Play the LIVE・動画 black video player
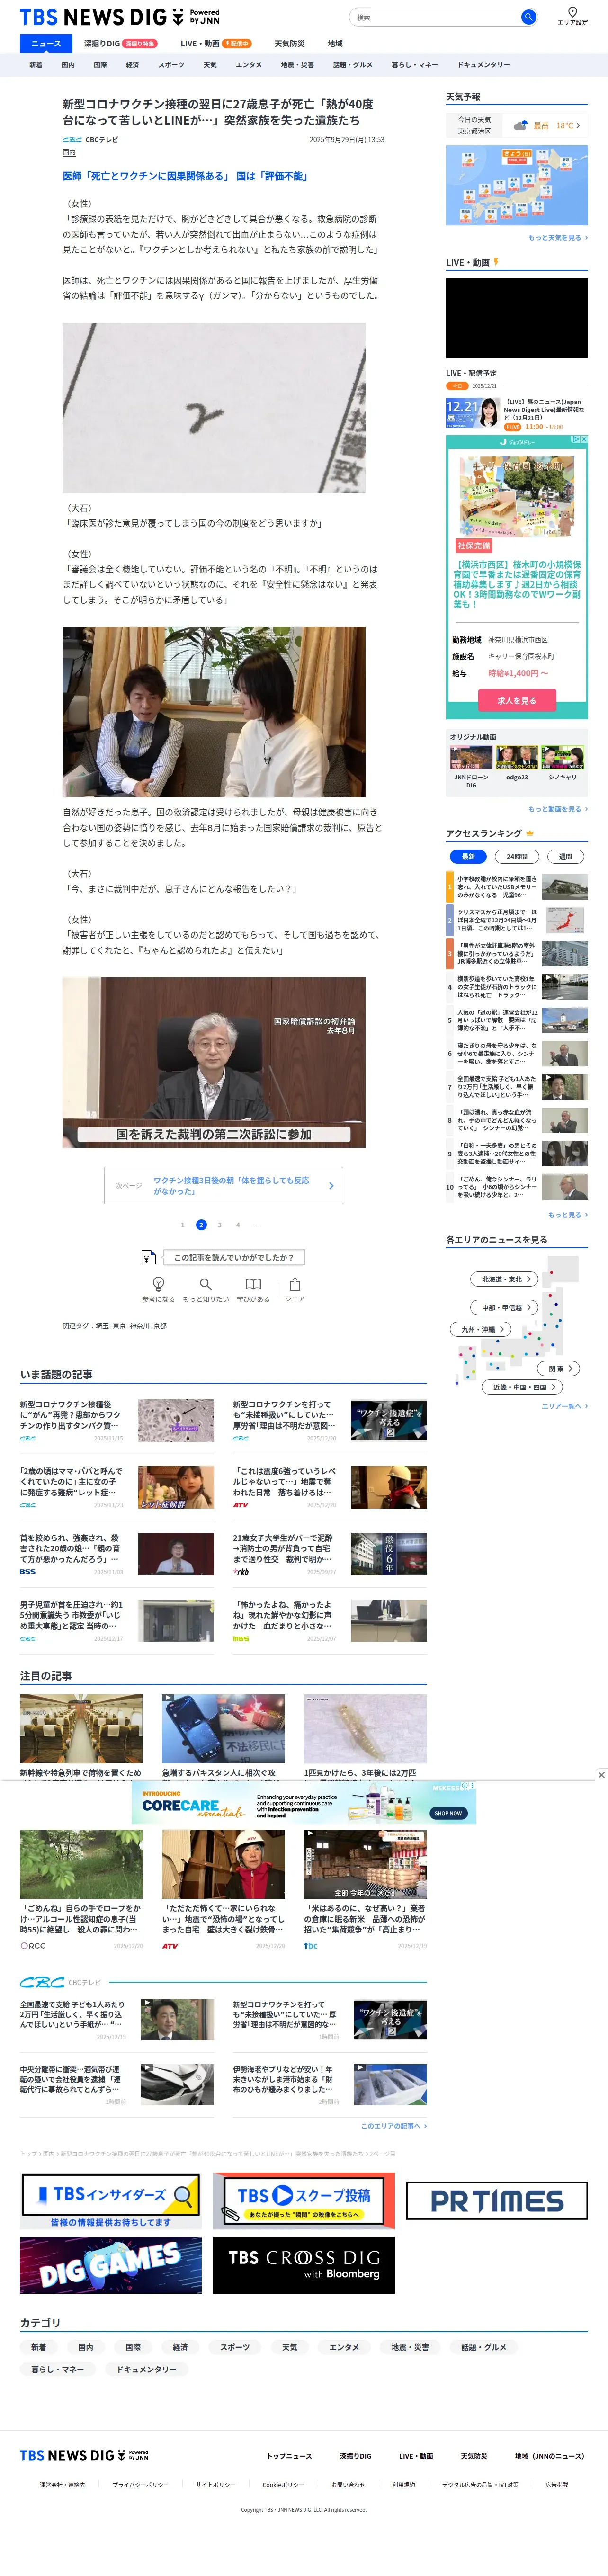 517,318
